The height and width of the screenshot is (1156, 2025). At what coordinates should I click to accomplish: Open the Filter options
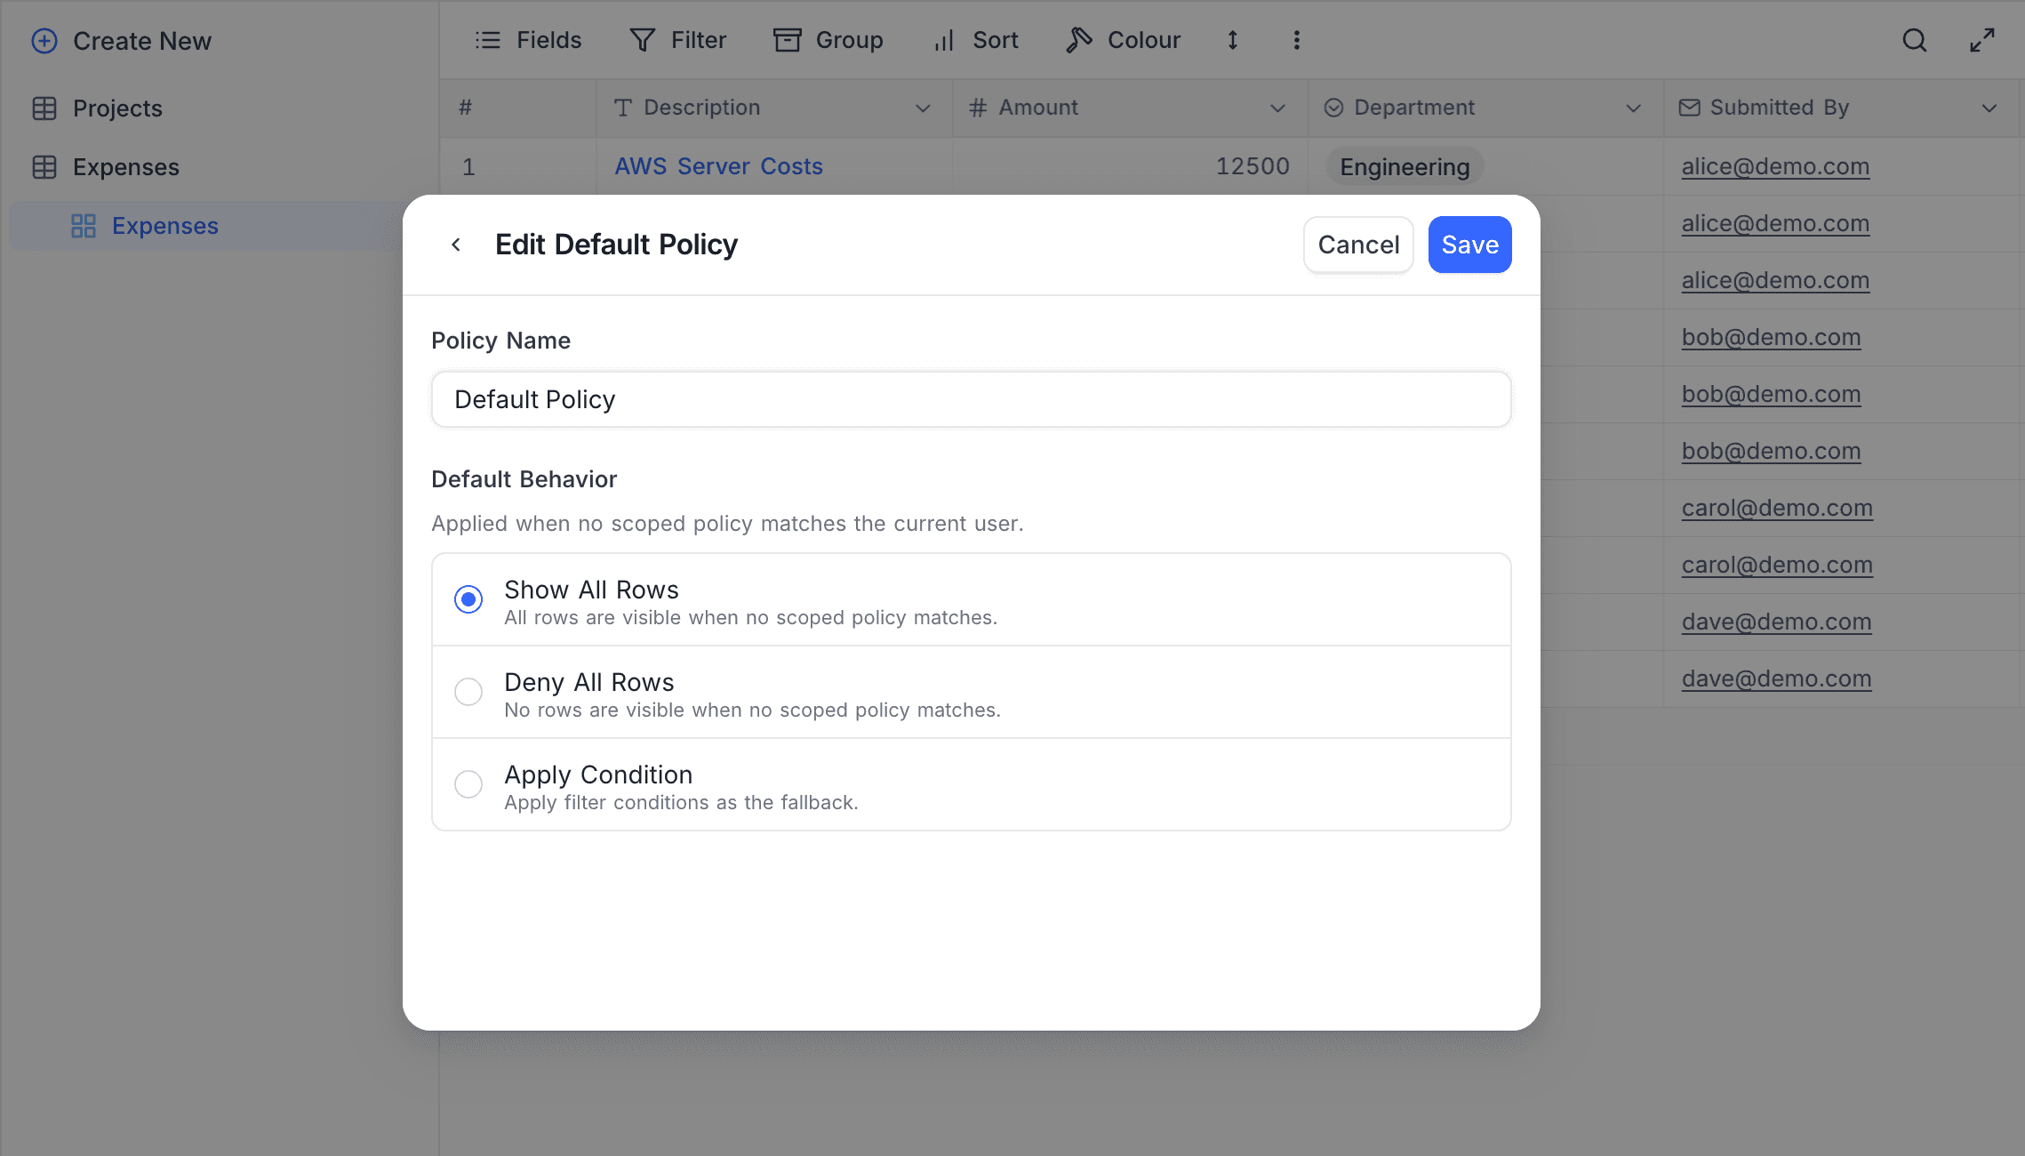677,40
